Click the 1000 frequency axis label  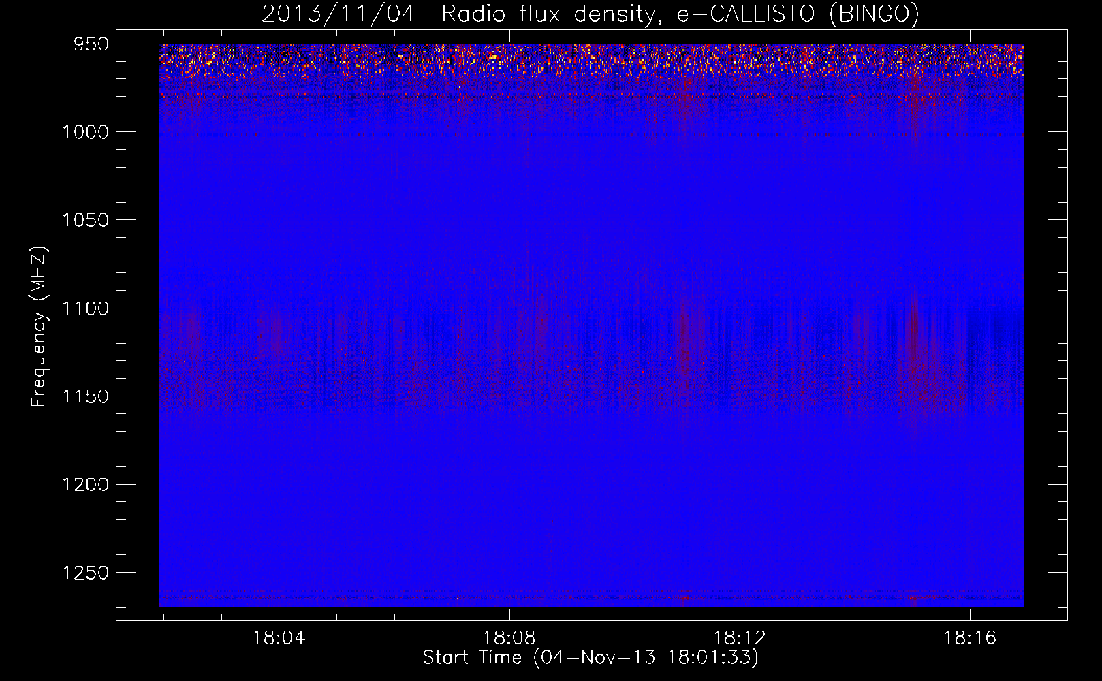tap(86, 132)
